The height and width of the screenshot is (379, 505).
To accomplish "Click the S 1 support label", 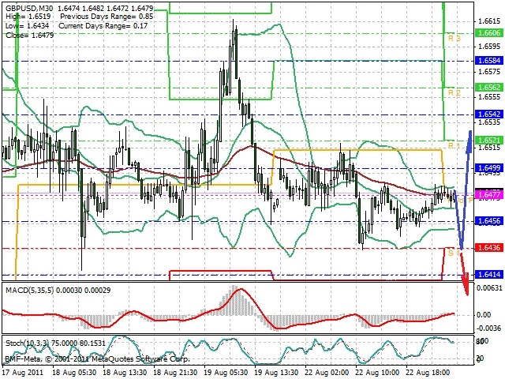I will pos(454,253).
